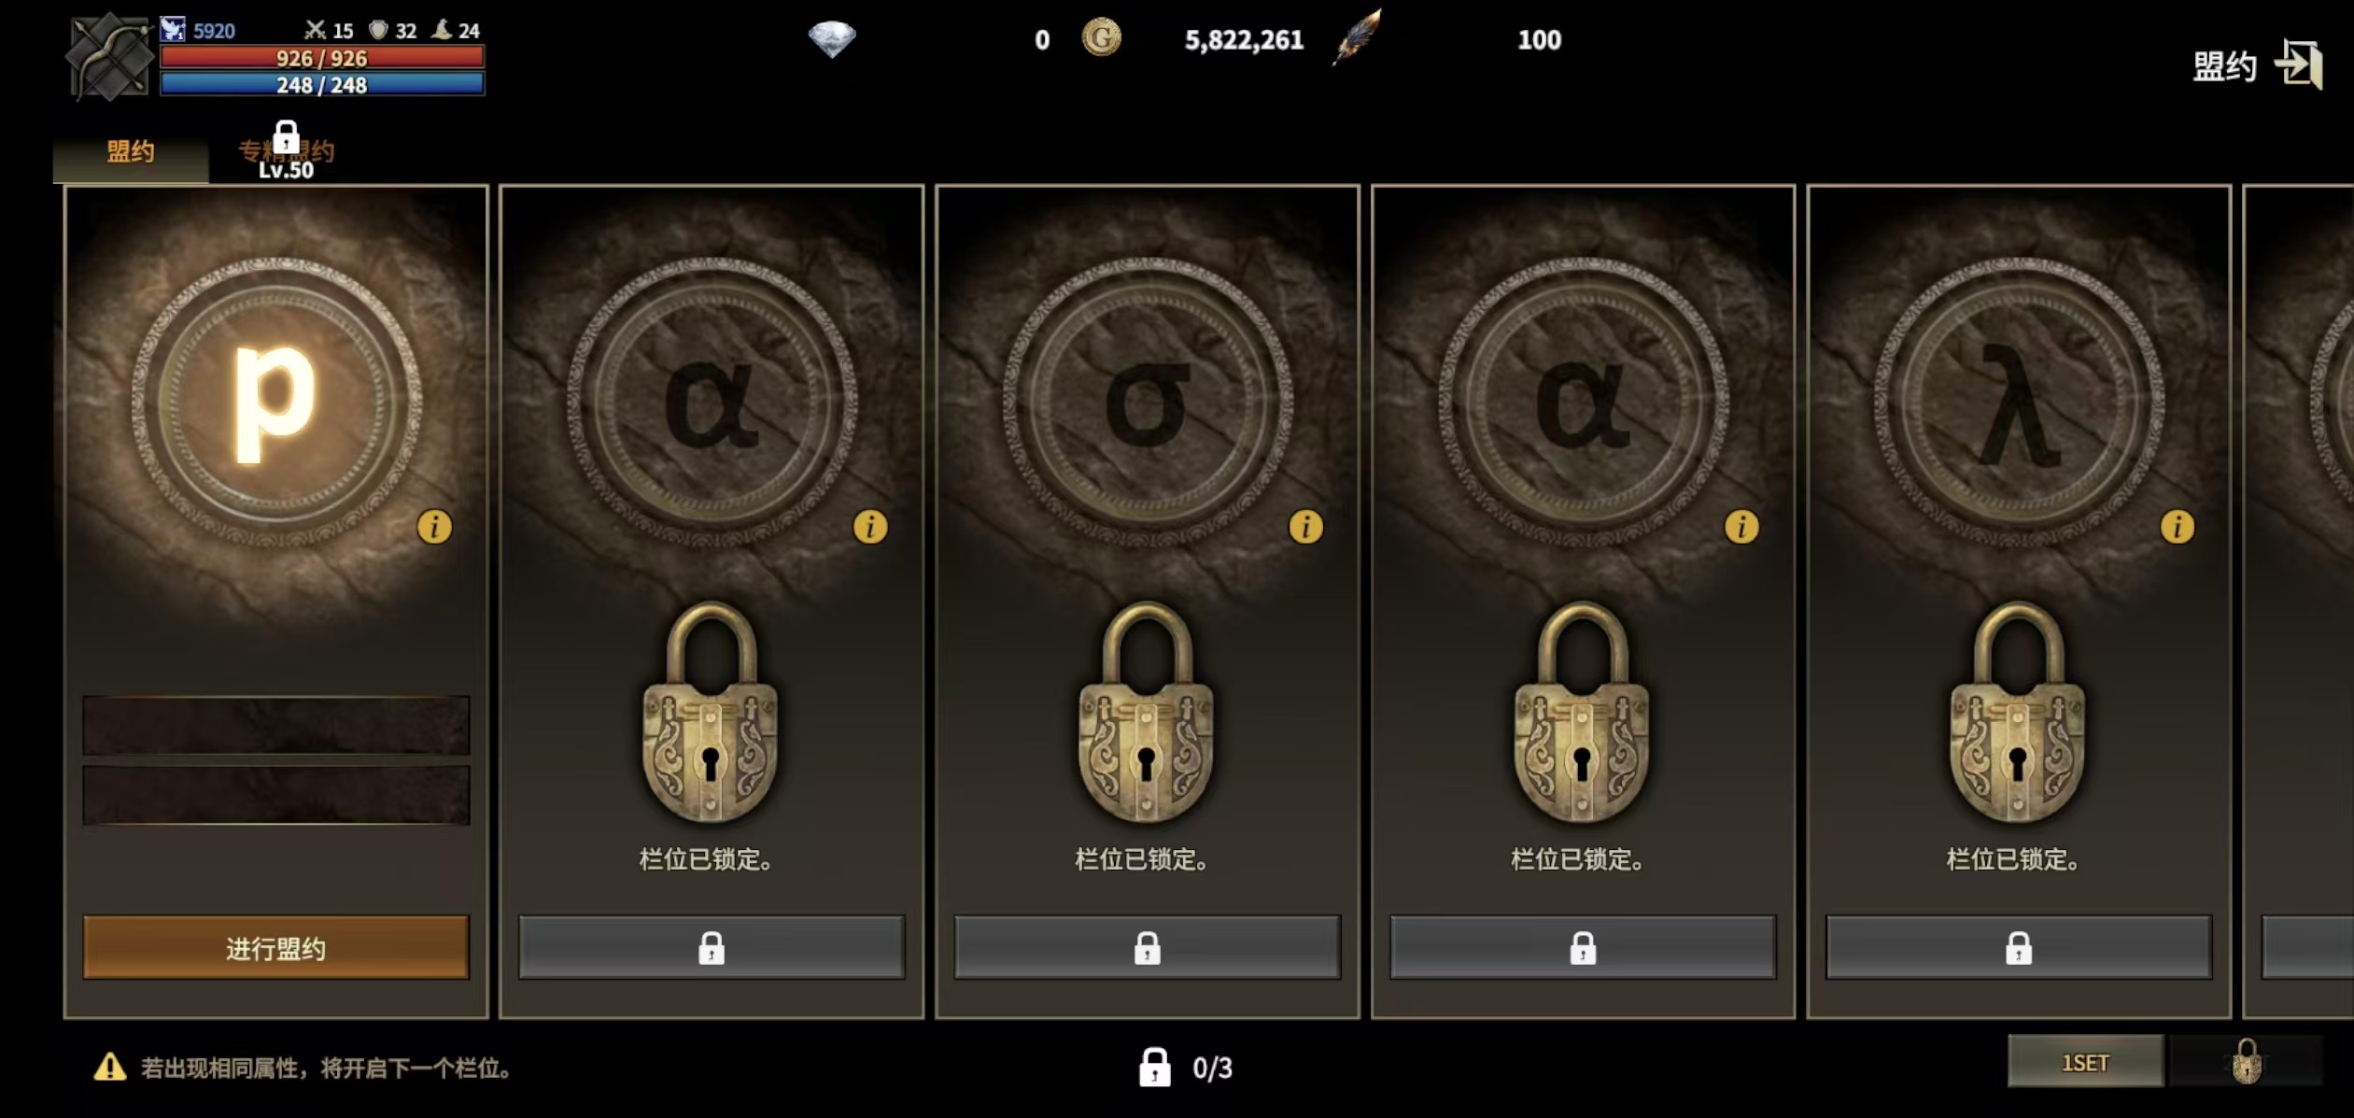Tap the glowing p rune medallion
The image size is (2354, 1118).
tap(276, 402)
